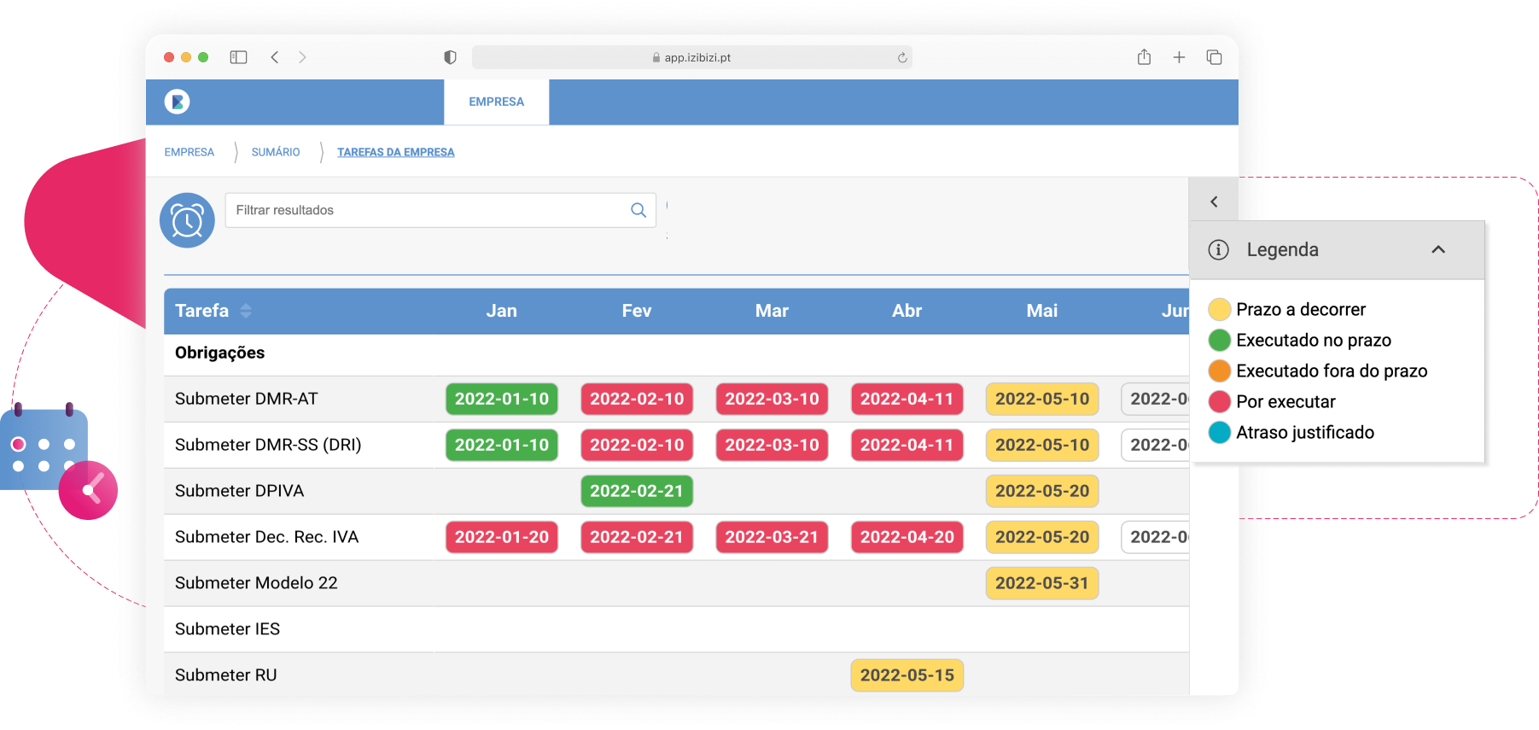The image size is (1539, 730).
Task: Click the browser share icon
Action: click(x=1144, y=57)
